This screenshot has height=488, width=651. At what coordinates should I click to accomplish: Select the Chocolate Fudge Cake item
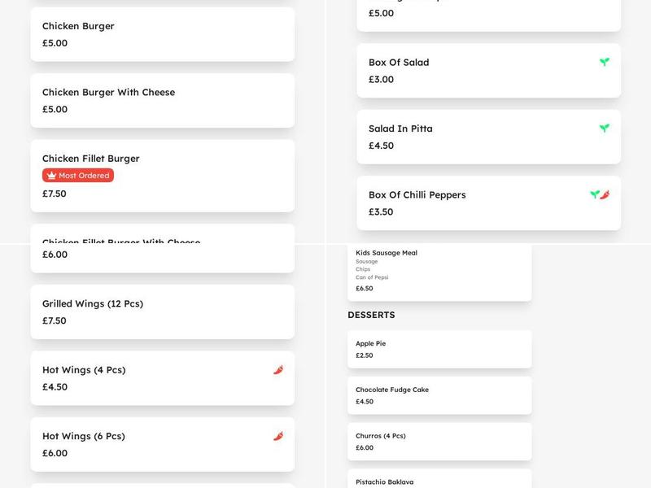pyautogui.click(x=439, y=395)
